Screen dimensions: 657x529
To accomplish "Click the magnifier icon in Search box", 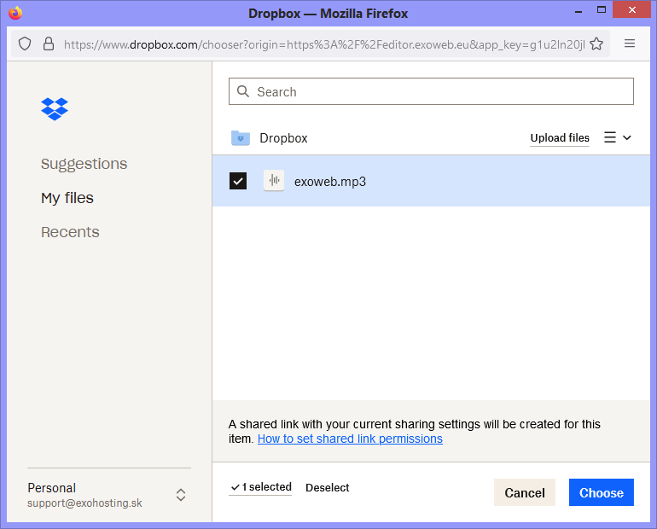I will pos(243,91).
